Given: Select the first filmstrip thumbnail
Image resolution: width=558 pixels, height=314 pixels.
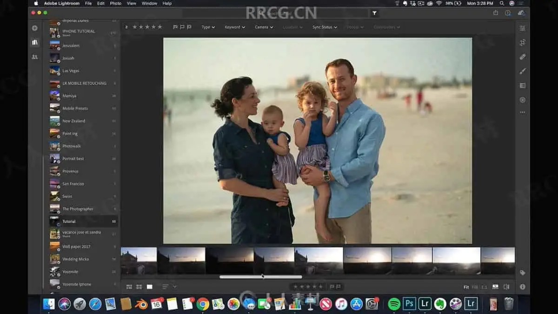Looking at the screenshot, I should (139, 261).
